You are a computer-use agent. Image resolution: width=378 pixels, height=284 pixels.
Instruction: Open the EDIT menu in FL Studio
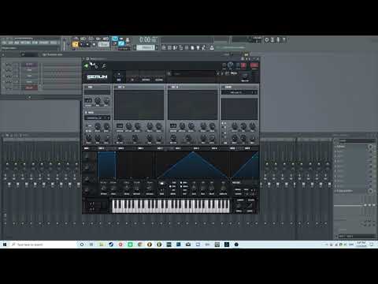[10, 43]
